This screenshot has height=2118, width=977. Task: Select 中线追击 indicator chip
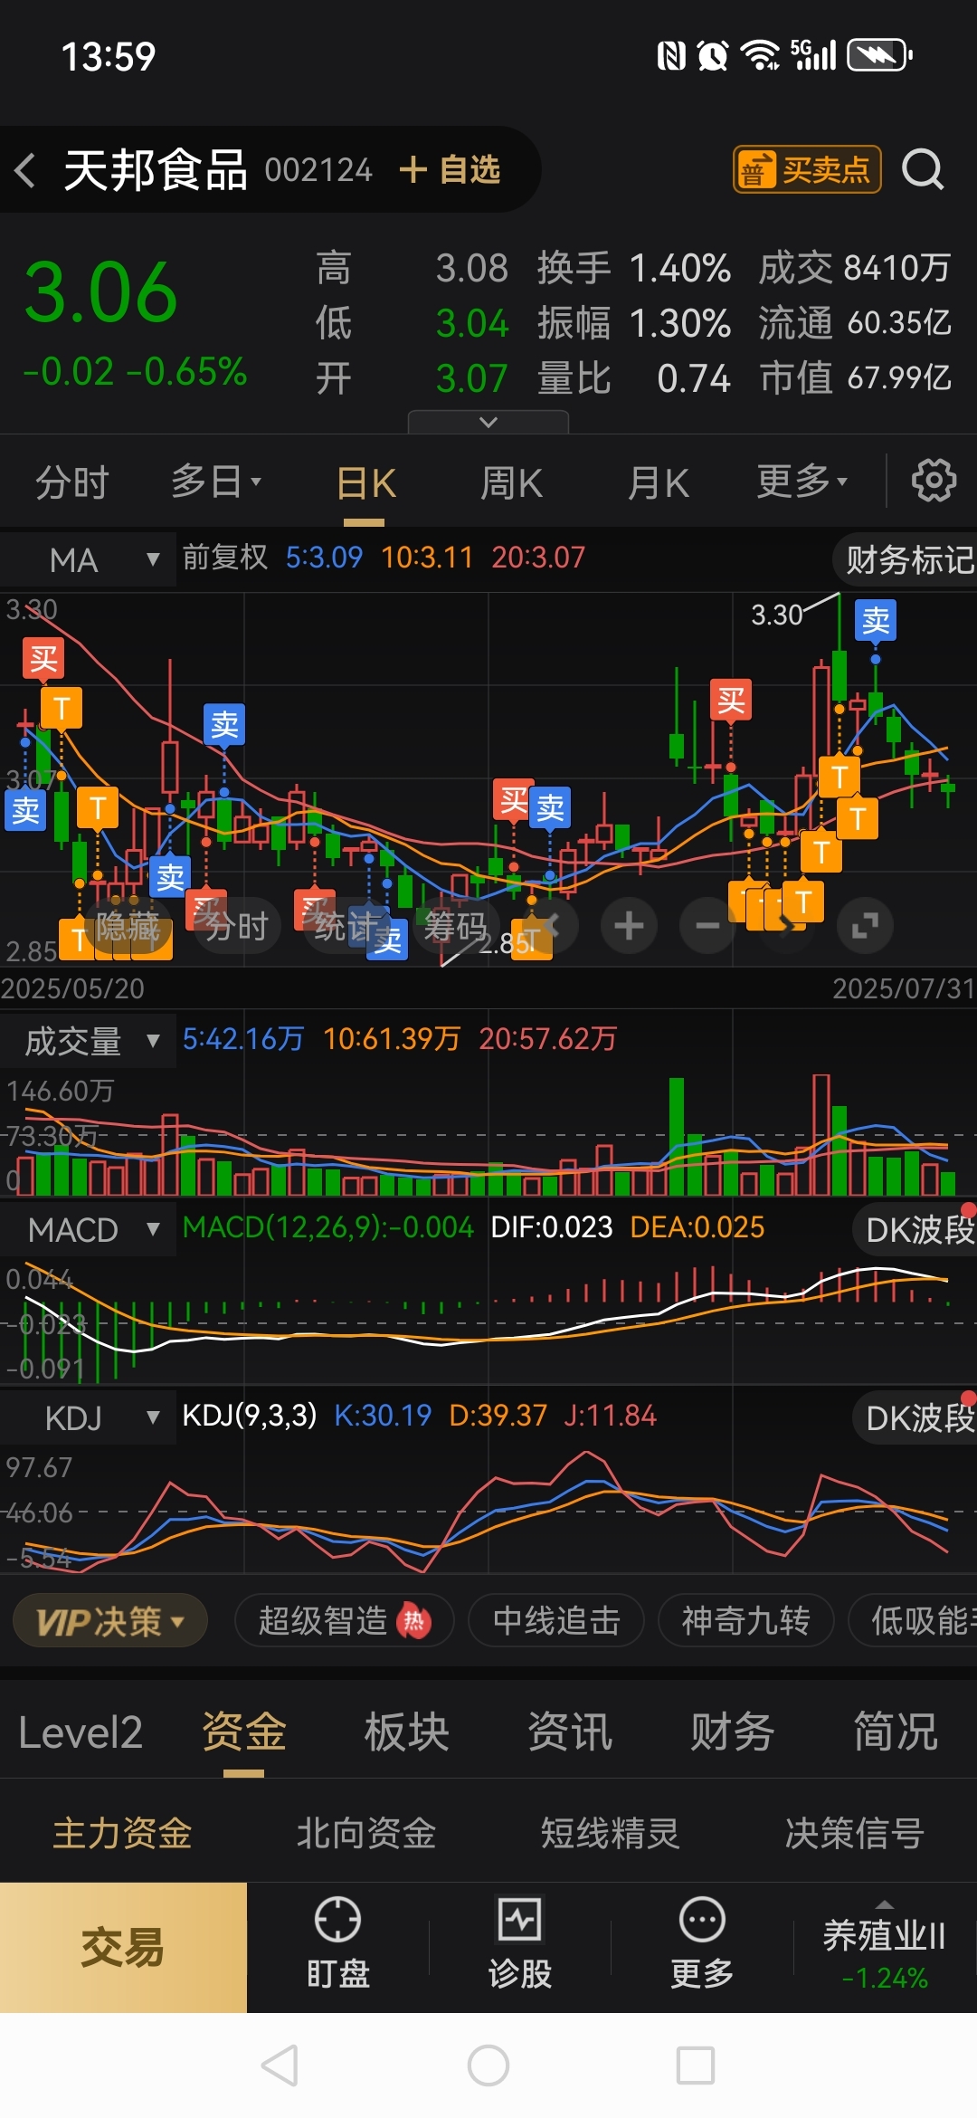(x=556, y=1621)
